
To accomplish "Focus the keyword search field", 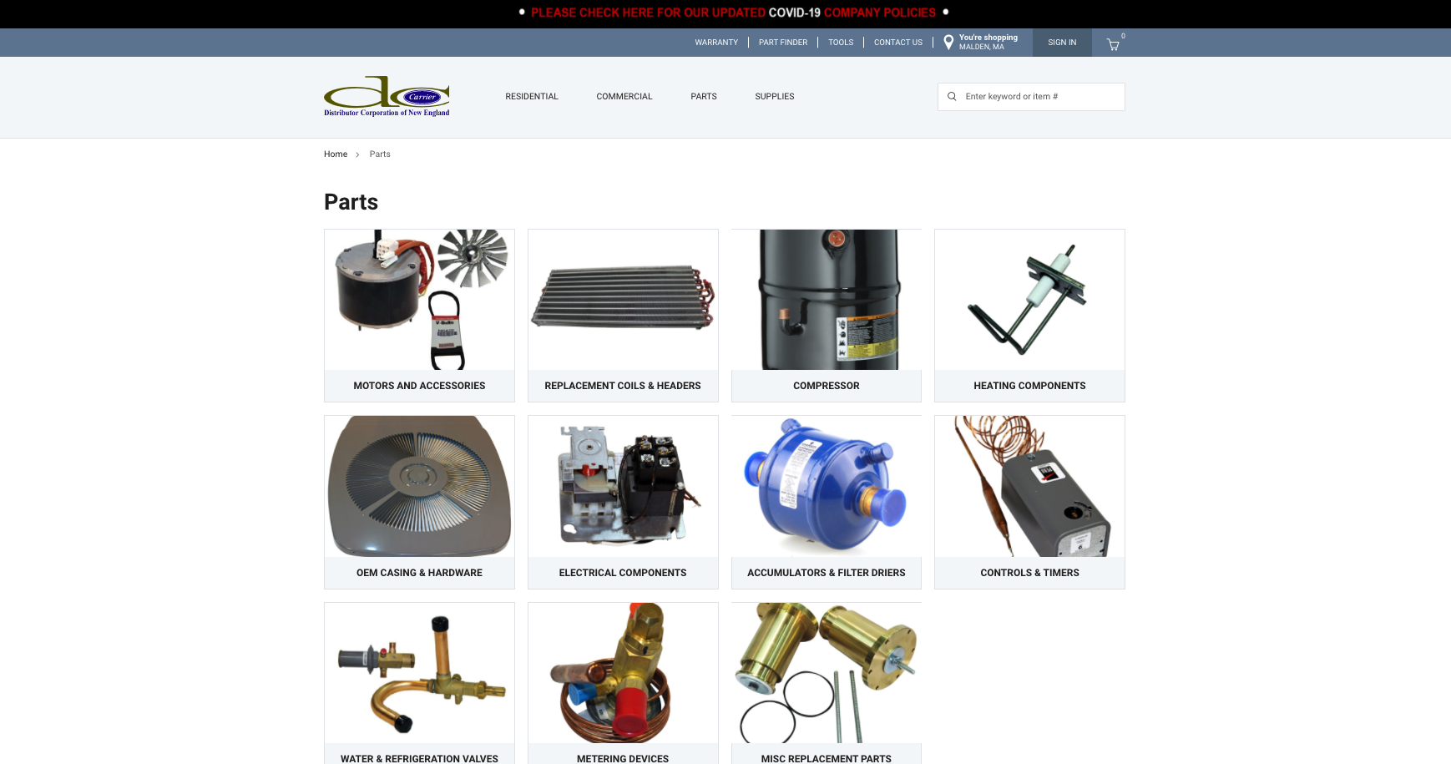I will point(1039,97).
